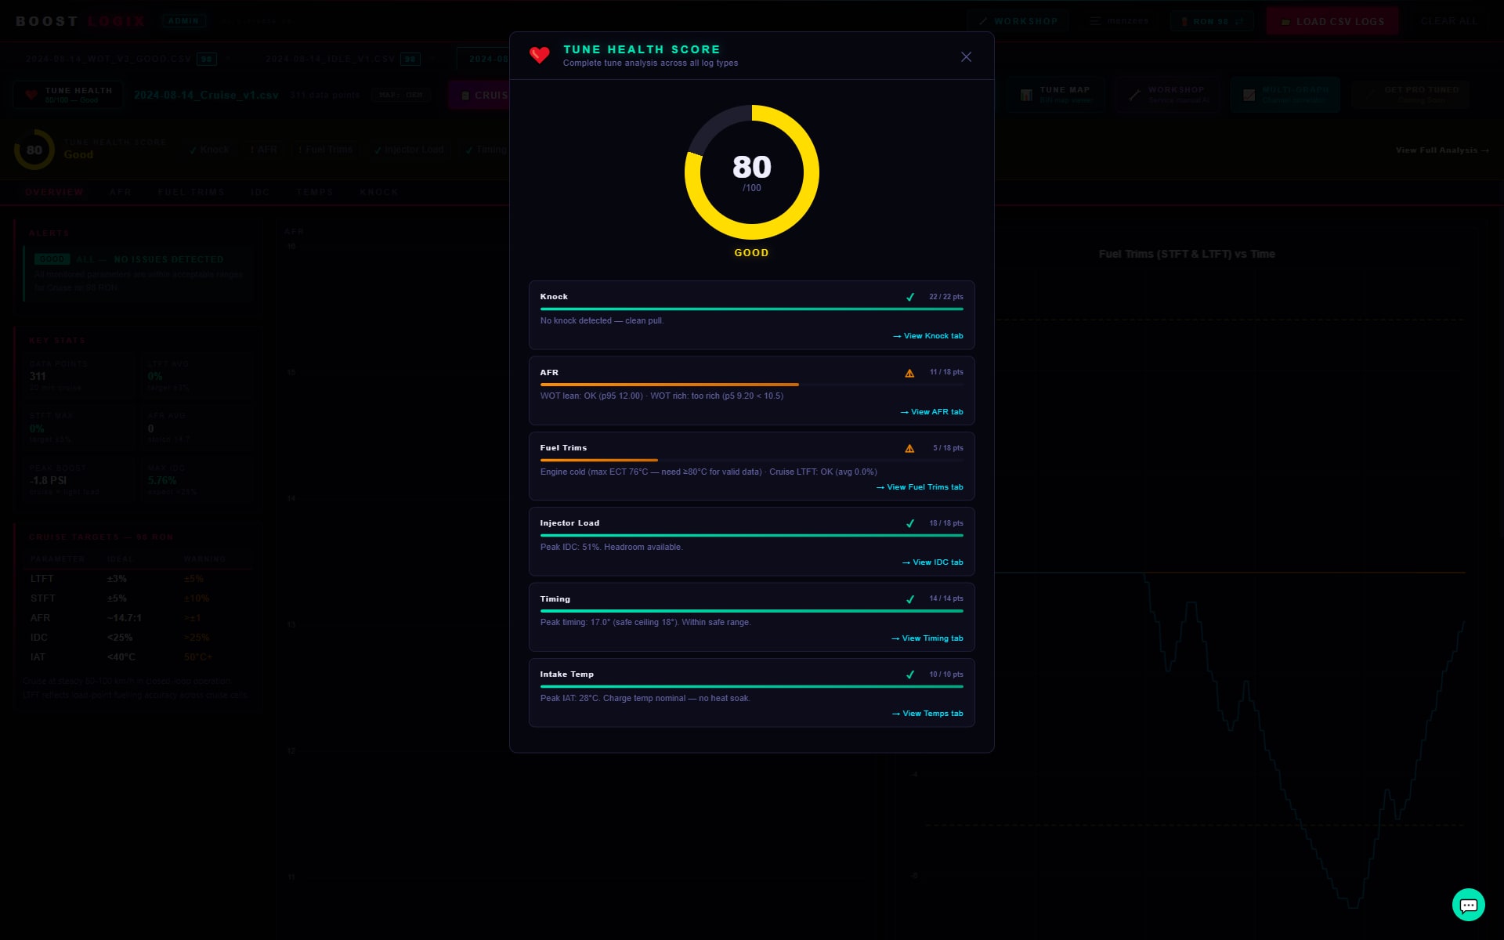The height and width of the screenshot is (940, 1504).
Task: Click the Boost Logix logo
Action: point(81,21)
